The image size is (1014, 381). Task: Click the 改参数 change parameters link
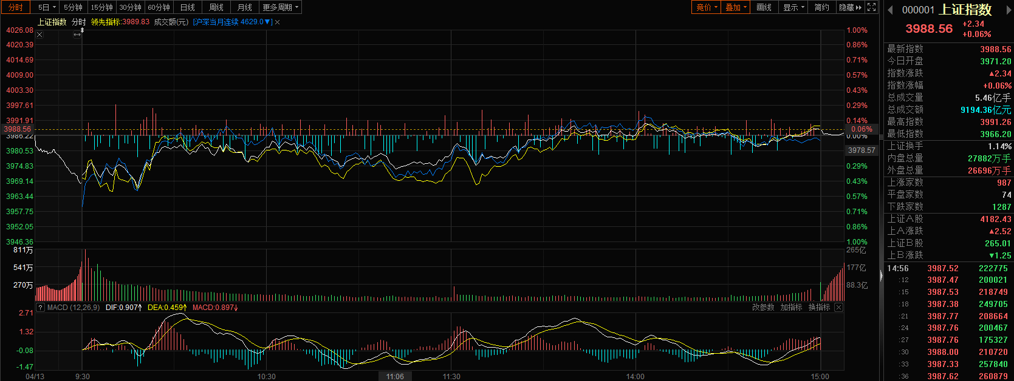[763, 308]
